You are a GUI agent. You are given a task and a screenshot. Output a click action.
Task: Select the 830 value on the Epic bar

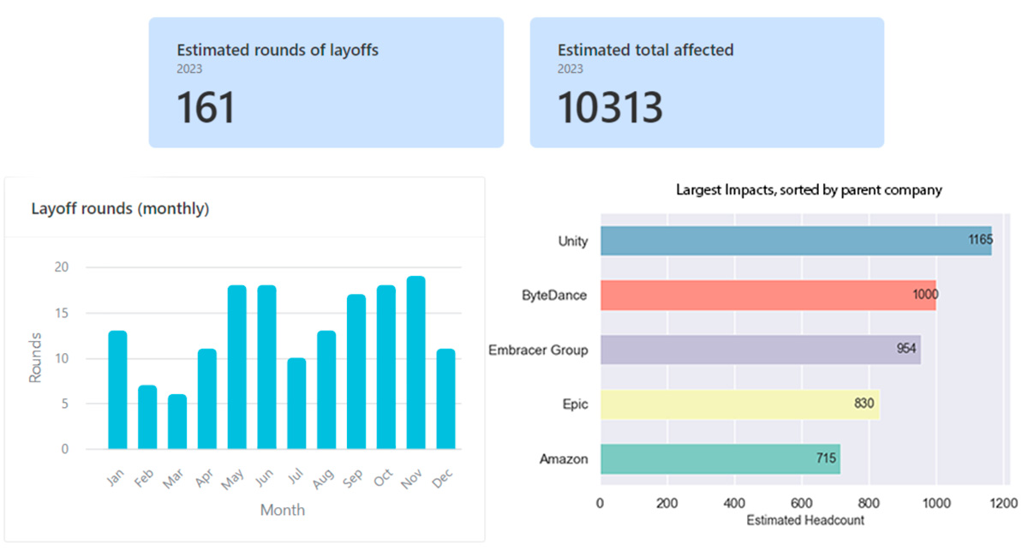(x=864, y=404)
